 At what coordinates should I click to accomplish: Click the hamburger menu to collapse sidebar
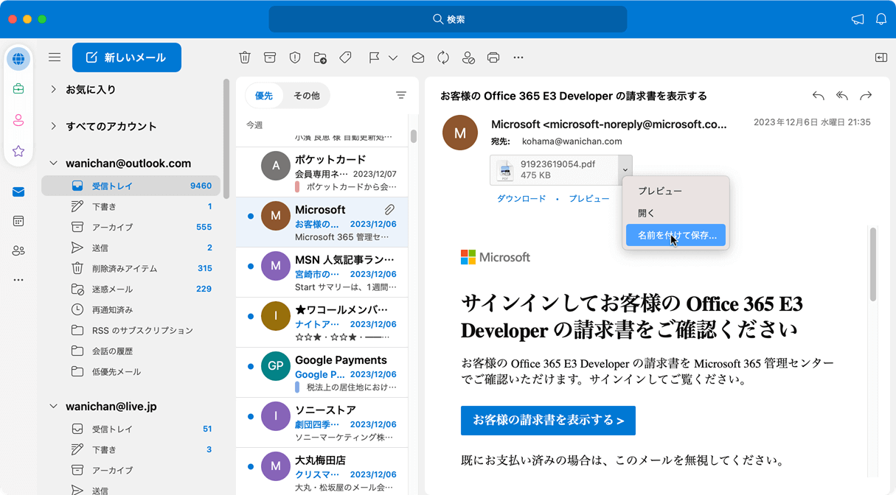click(x=55, y=57)
